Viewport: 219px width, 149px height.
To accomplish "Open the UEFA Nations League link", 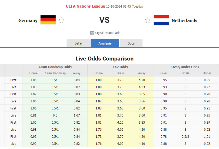I will 85,6.
